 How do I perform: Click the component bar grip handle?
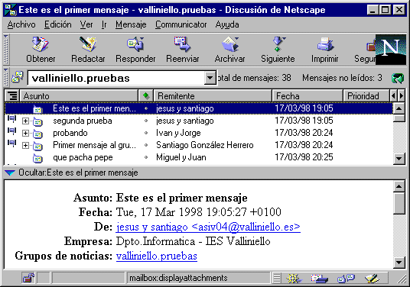(277, 278)
